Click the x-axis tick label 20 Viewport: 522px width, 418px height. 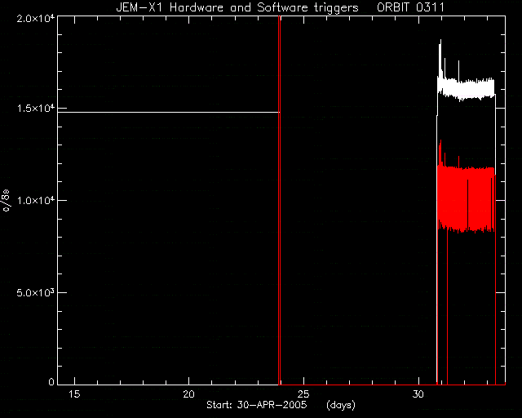(188, 394)
